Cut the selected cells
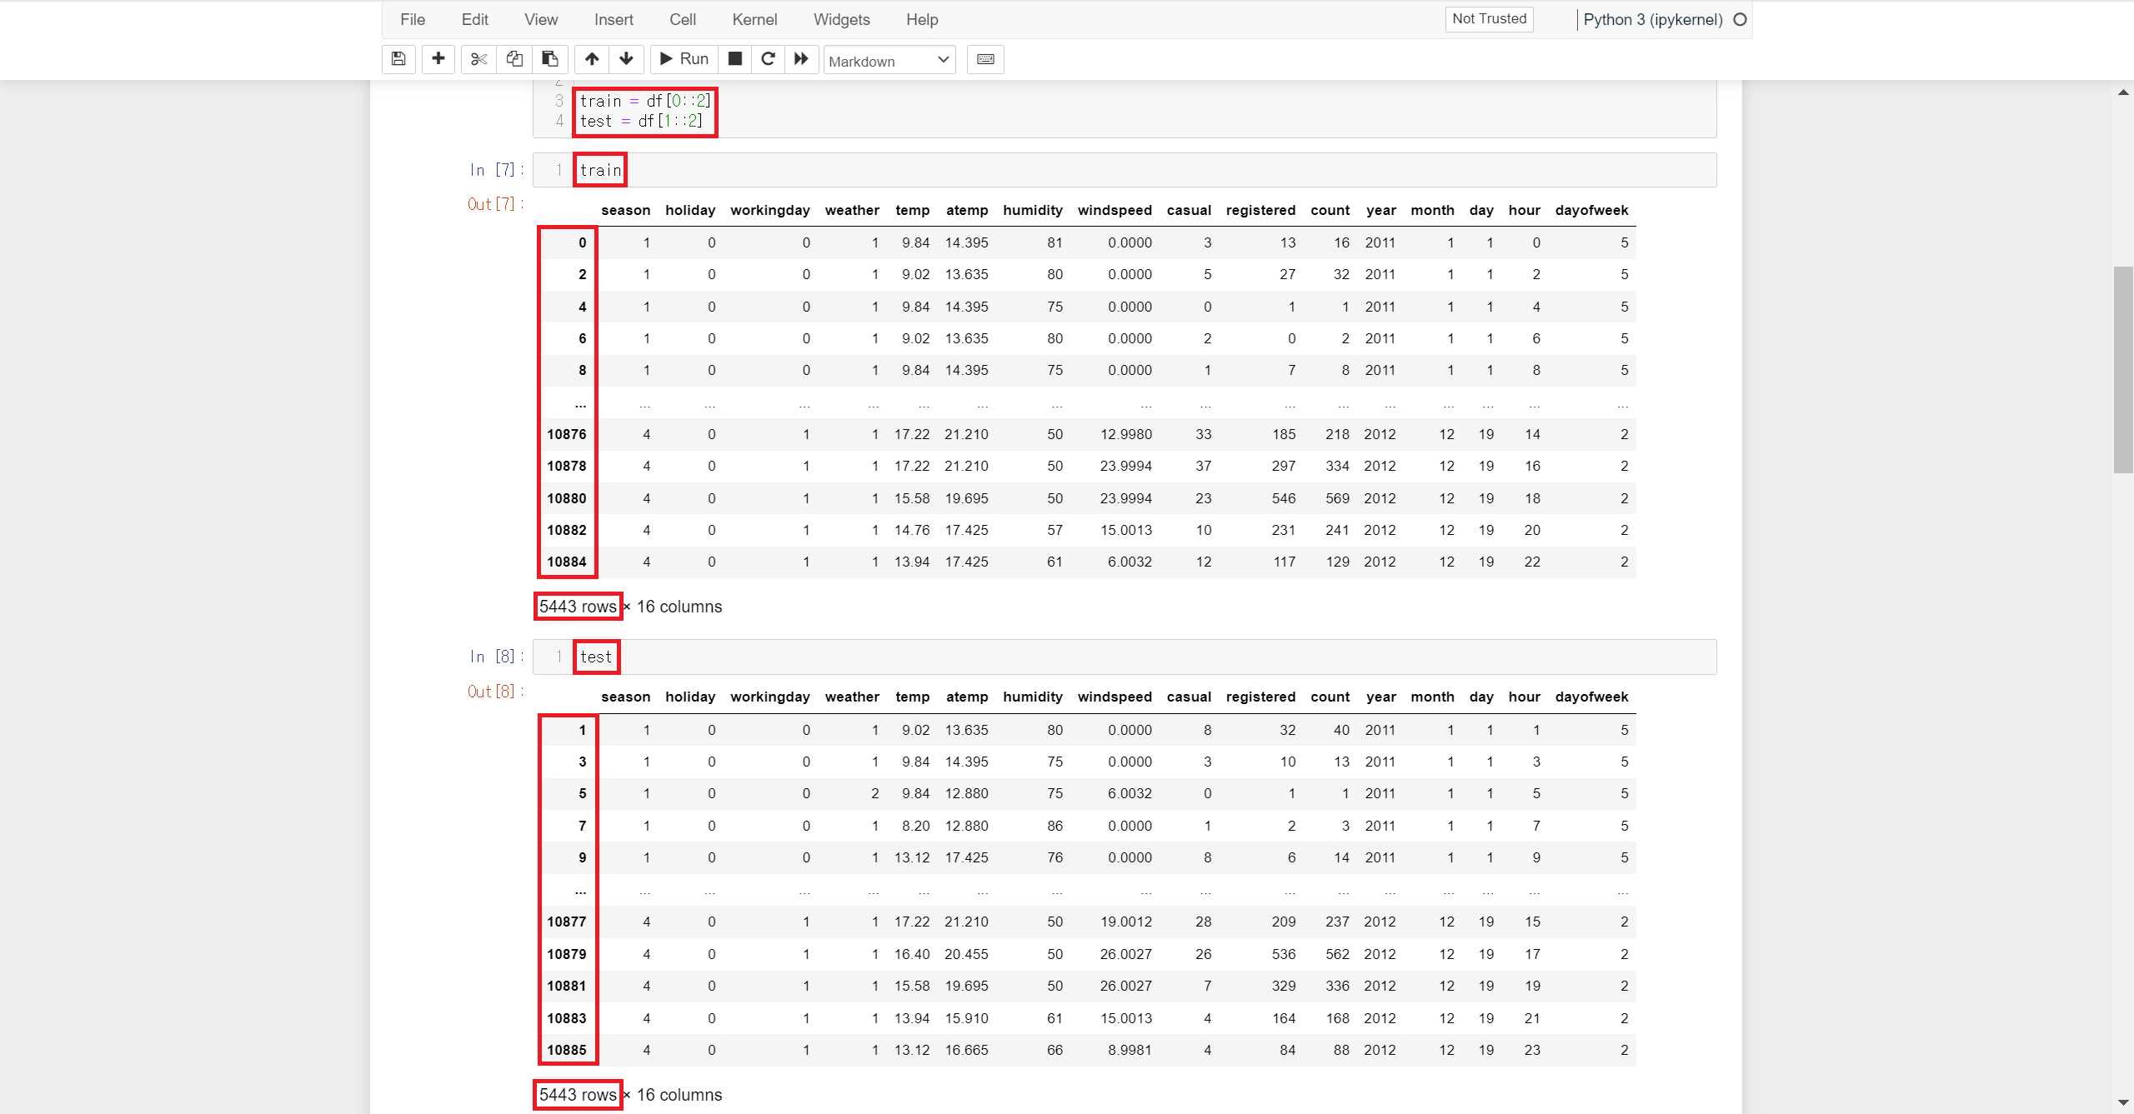Viewport: 2134px width, 1114px height. pos(478,59)
